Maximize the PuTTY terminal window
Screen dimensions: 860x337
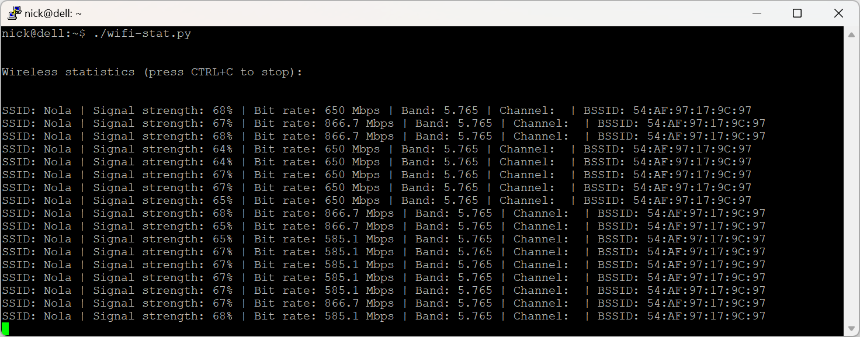[797, 13]
